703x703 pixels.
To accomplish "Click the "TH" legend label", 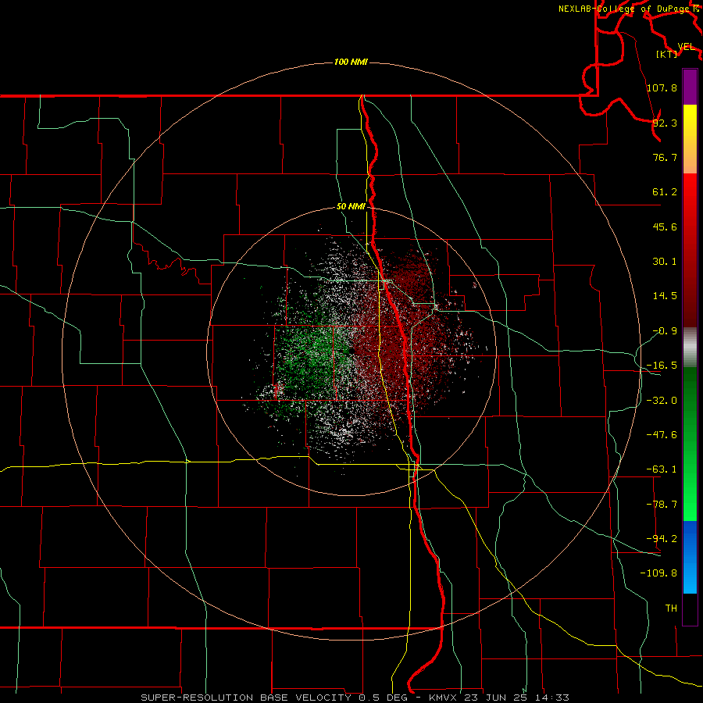I will point(671,608).
